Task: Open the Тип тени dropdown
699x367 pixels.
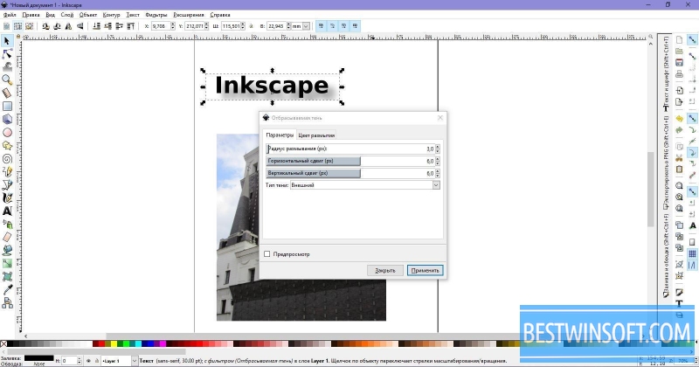Action: pyautogui.click(x=364, y=185)
